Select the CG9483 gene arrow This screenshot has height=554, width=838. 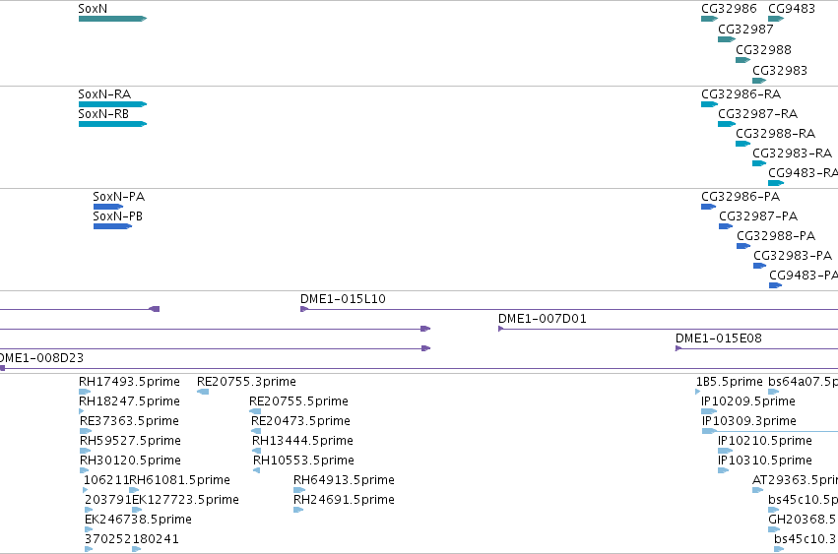pyautogui.click(x=776, y=19)
